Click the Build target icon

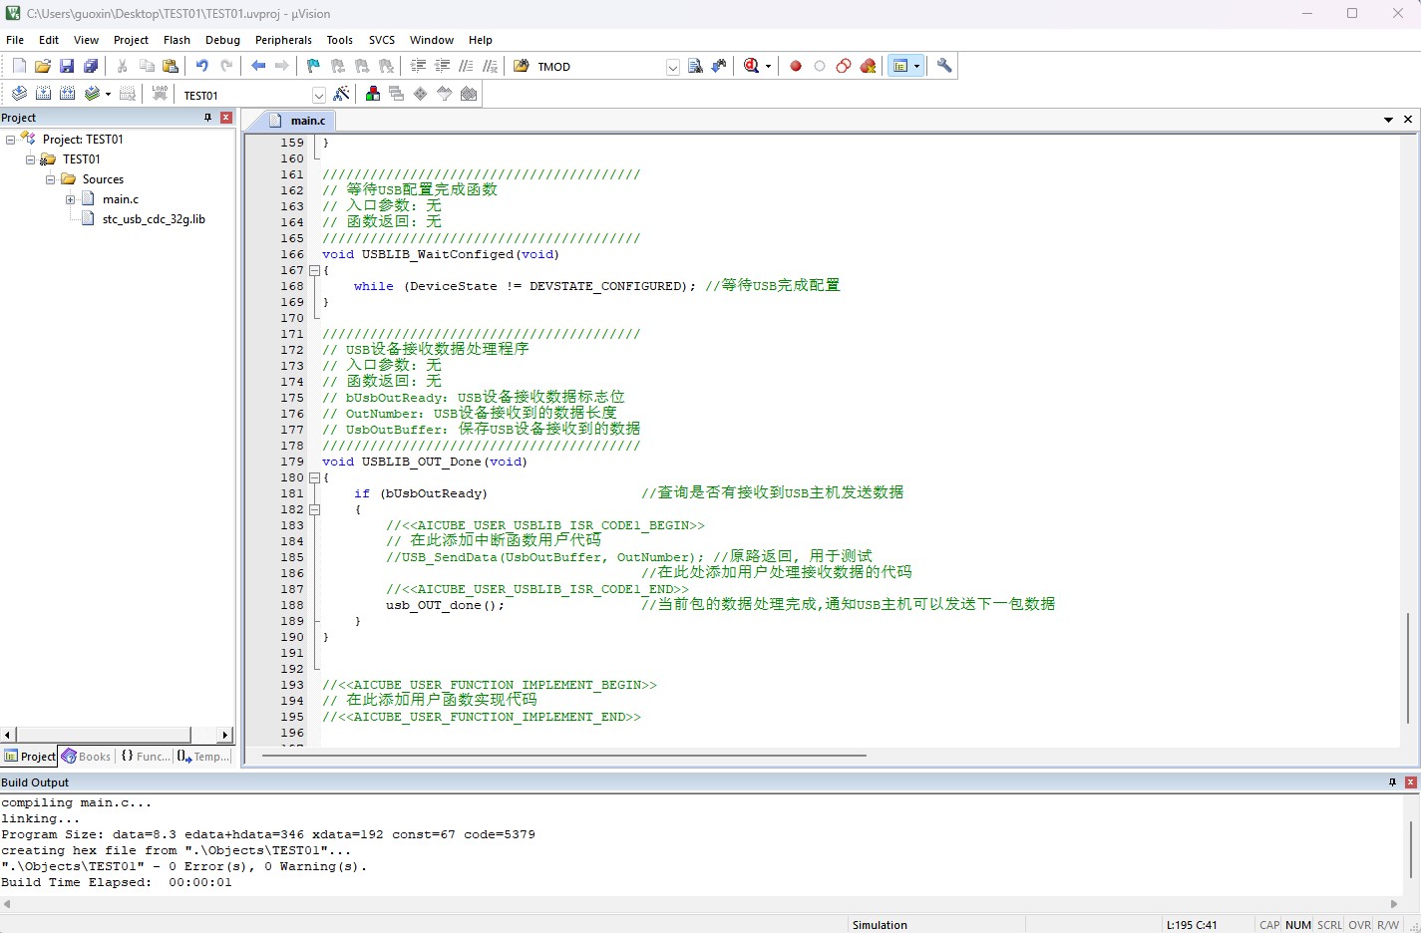click(x=43, y=94)
